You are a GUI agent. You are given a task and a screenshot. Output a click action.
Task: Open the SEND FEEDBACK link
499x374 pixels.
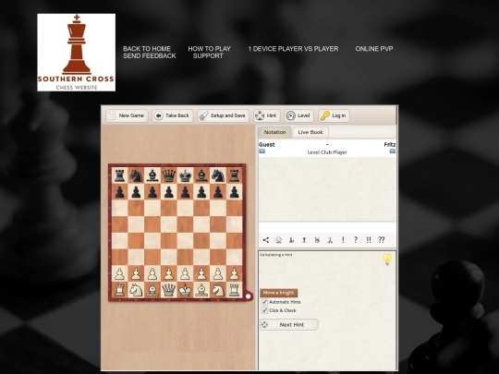coord(150,56)
